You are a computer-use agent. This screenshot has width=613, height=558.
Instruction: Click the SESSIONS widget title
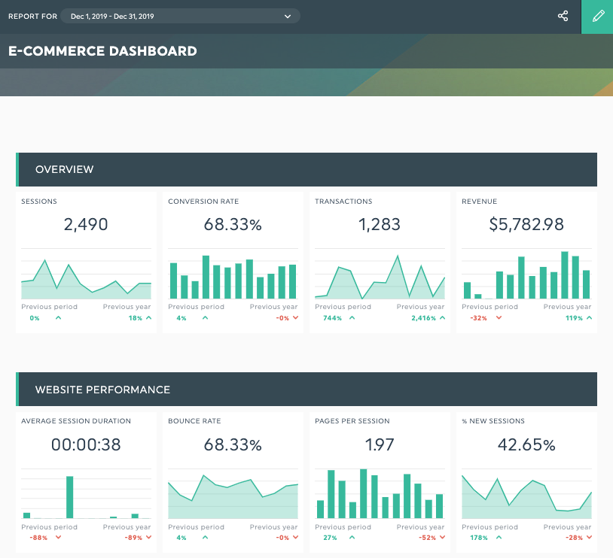coord(39,202)
